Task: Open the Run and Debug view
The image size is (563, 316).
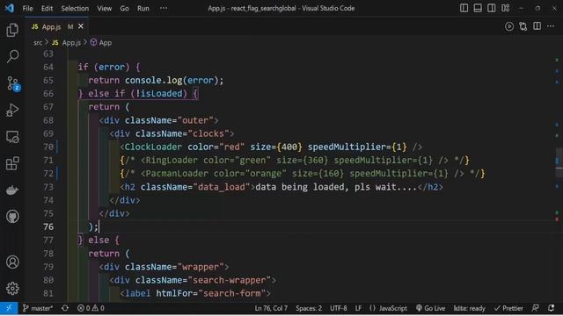Action: (x=12, y=110)
